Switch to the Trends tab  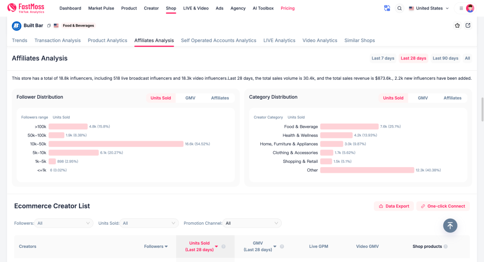click(x=19, y=41)
